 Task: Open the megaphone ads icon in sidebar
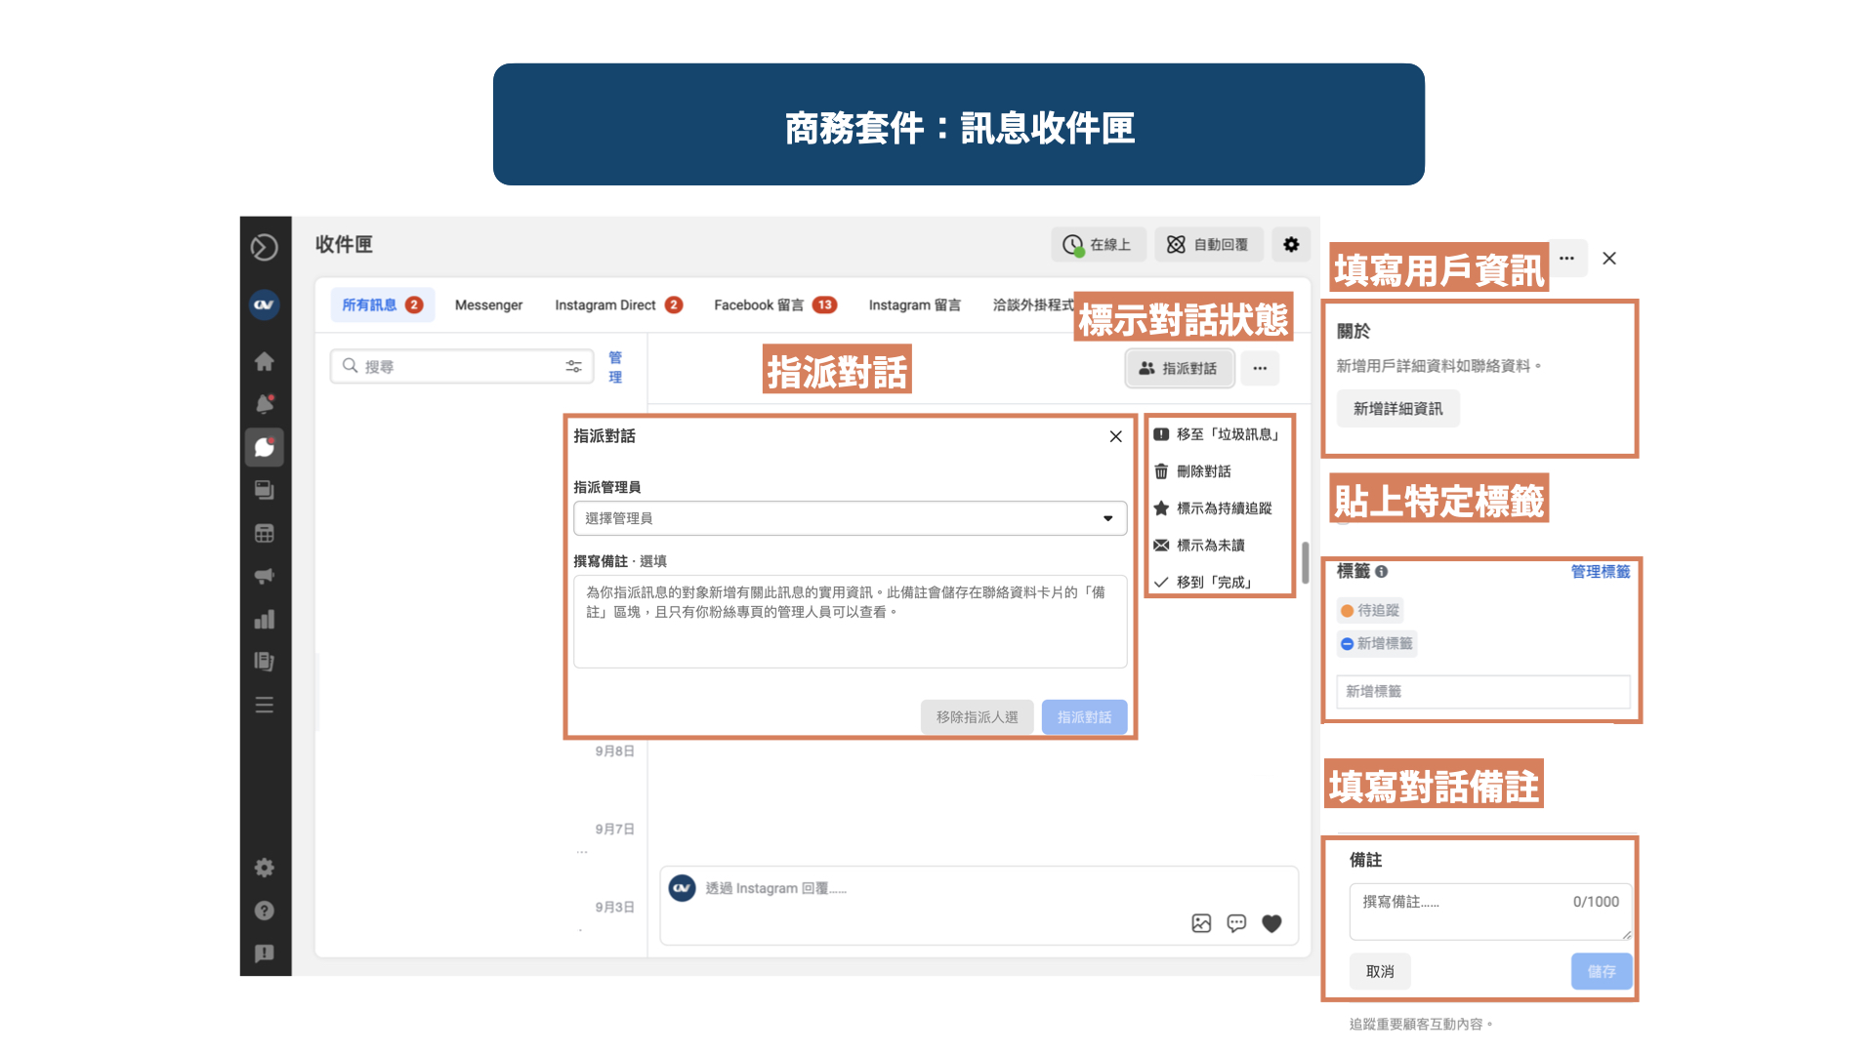(x=264, y=576)
